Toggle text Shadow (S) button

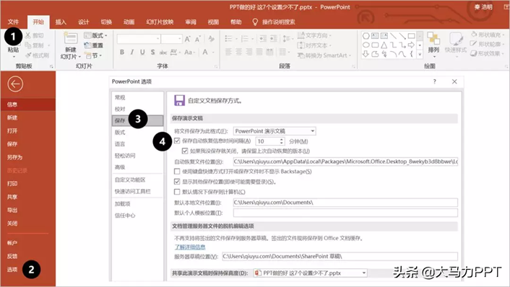(152, 52)
